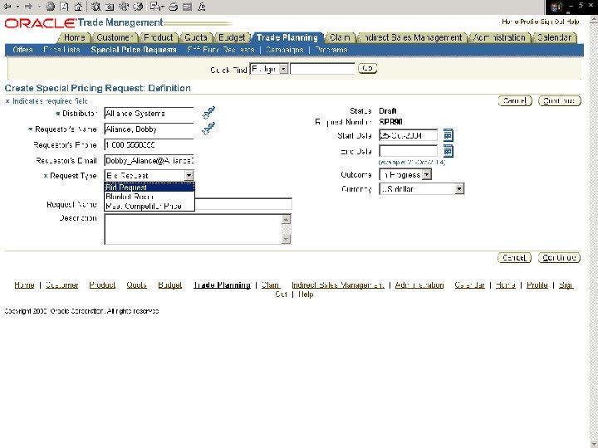Click the Start Date input field

coord(408,135)
